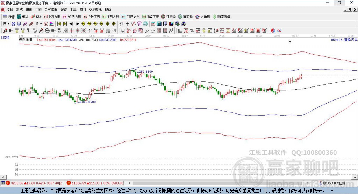Open the 9P四方形 tool

point(72,17)
